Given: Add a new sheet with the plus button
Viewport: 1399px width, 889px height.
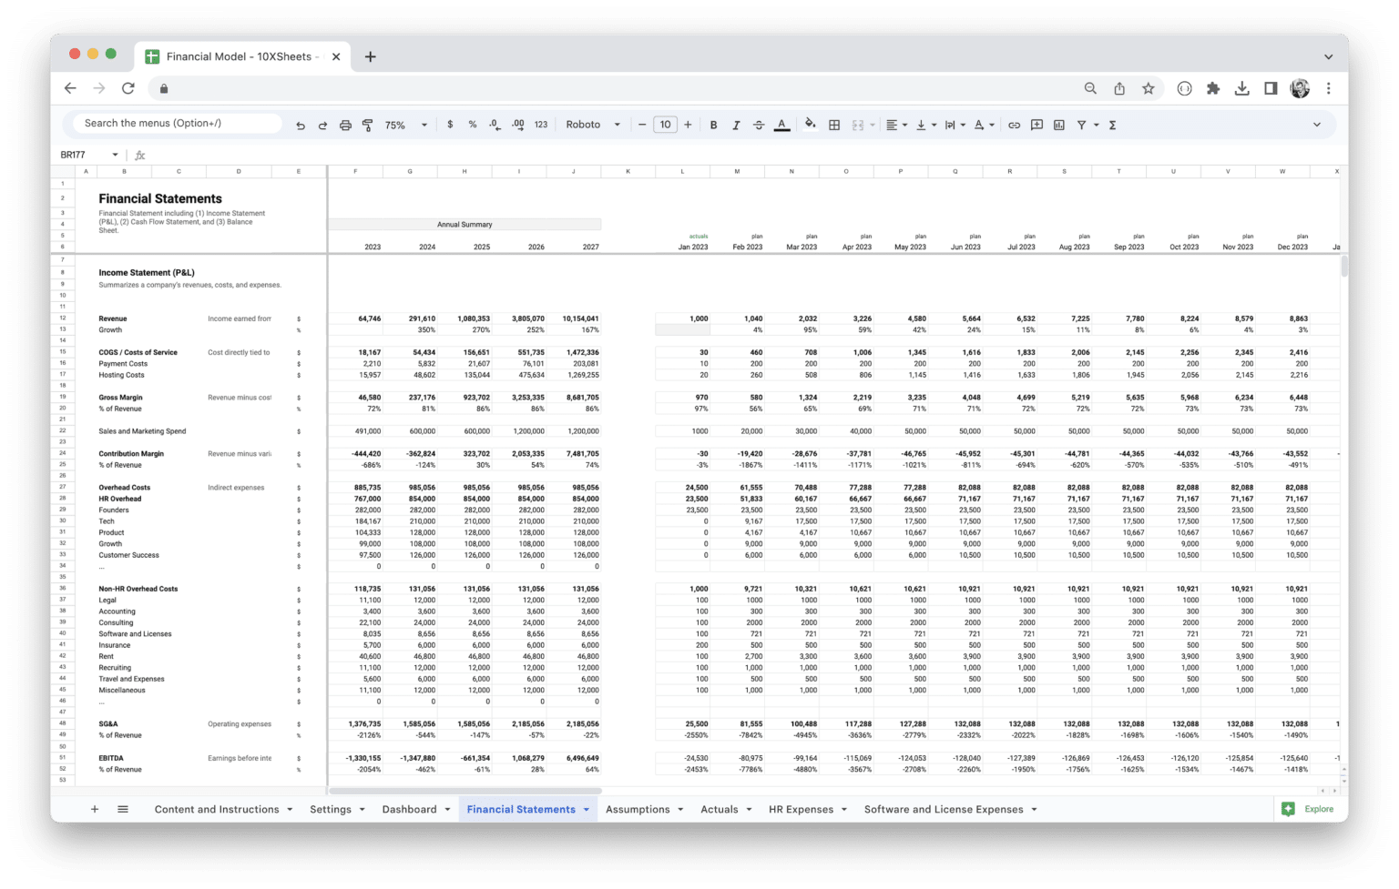Looking at the screenshot, I should tap(94, 809).
